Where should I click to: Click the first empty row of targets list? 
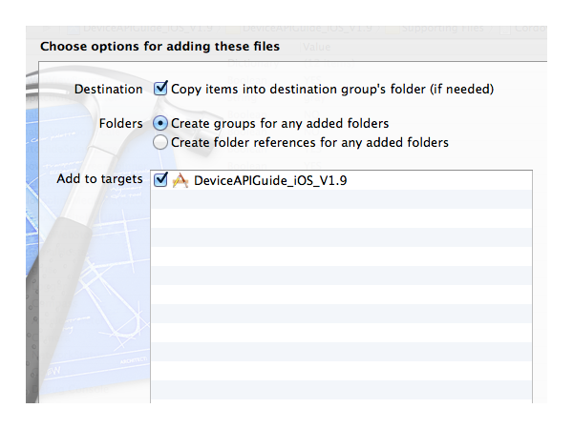(341, 199)
